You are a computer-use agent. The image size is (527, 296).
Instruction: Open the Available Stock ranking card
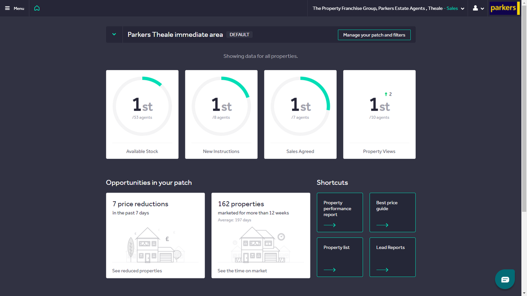142,114
